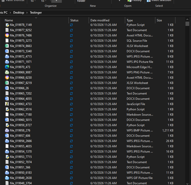The height and width of the screenshot is (185, 191).
Task: Navigate to Desktop in address breadcrumb
Action: click(x=19, y=13)
